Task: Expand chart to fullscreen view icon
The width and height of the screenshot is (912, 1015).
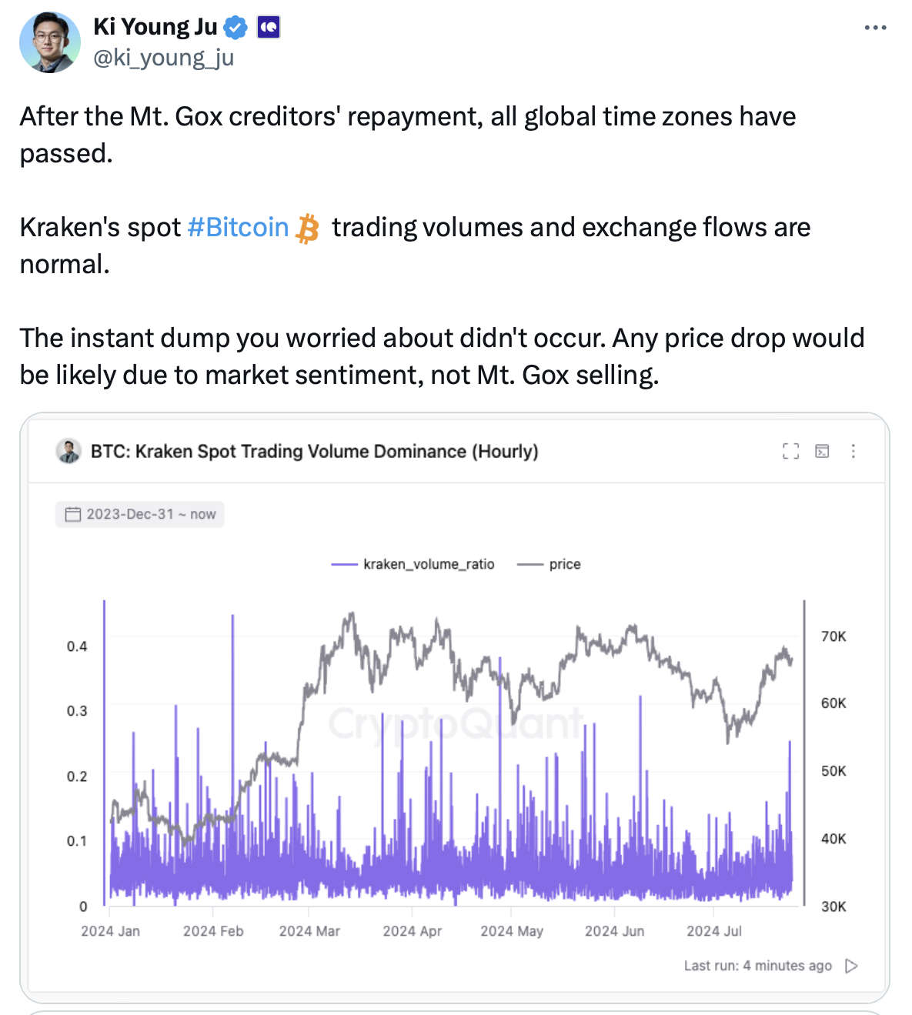Action: point(790,451)
